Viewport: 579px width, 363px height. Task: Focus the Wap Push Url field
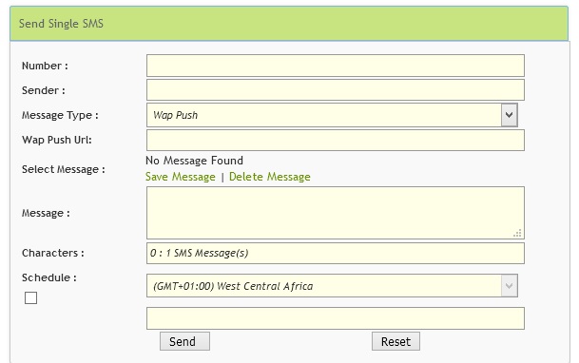tap(336, 141)
